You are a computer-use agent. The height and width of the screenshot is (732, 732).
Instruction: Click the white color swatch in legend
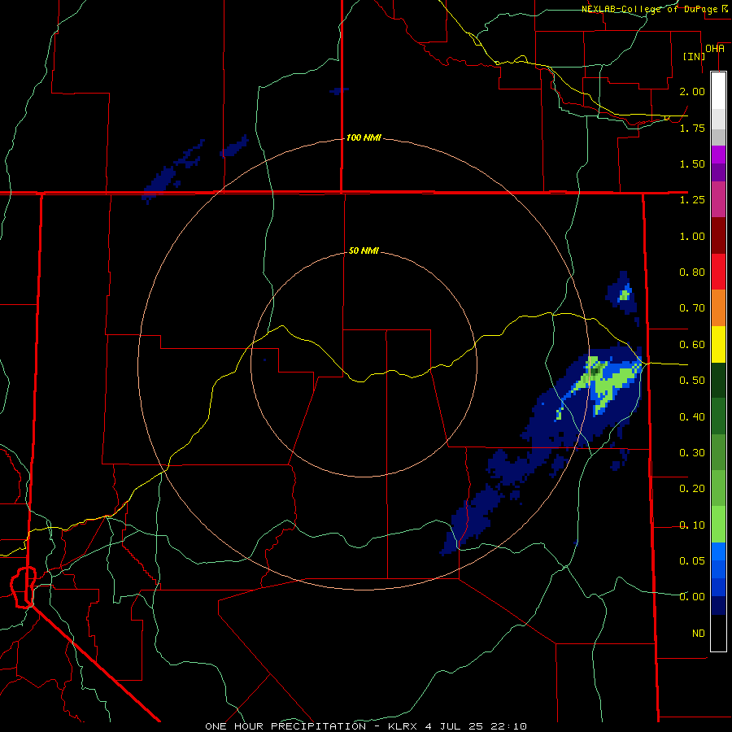click(718, 91)
